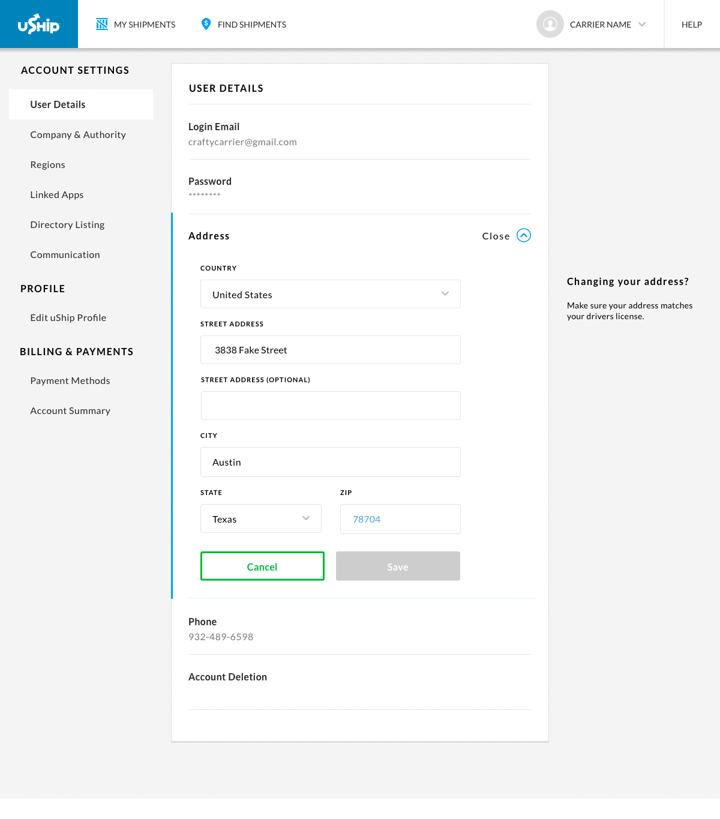This screenshot has height=819, width=720.
Task: Click the Street Address field
Action: (x=331, y=350)
